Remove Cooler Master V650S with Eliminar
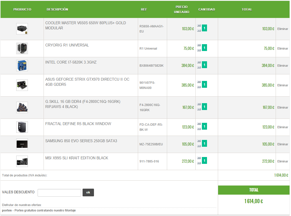 (x=283, y=29)
